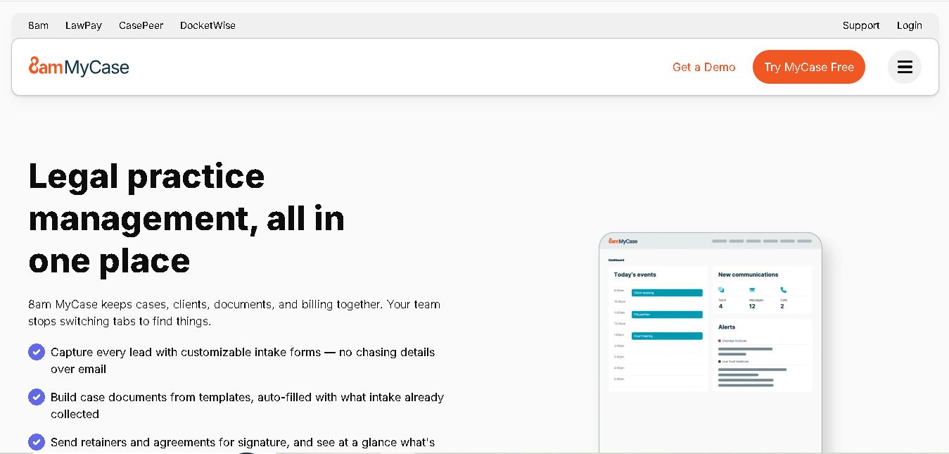Viewport: 949px width, 454px height.
Task: Open the CasePeer link
Action: pyautogui.click(x=141, y=25)
